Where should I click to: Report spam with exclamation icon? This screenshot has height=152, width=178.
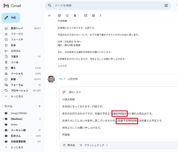67,15
